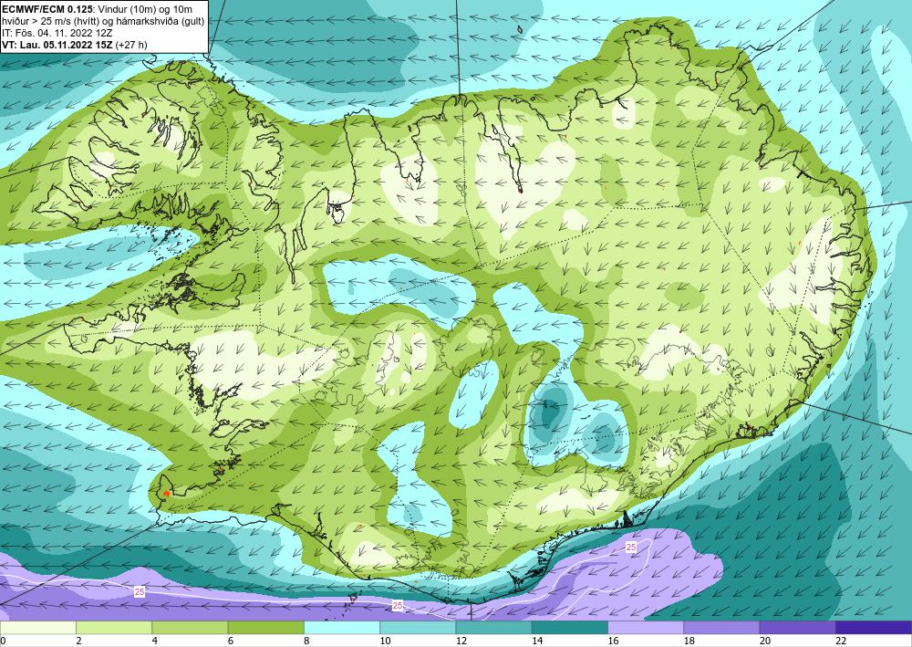Select the medium purple 18–20 m/s legend swatch
912x647 pixels.
721,628
